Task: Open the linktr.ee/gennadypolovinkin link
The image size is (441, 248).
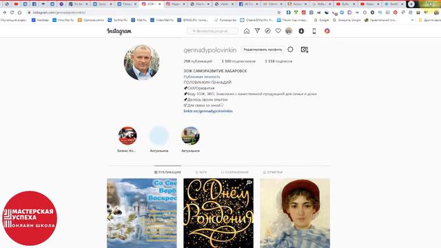Action: [208, 111]
